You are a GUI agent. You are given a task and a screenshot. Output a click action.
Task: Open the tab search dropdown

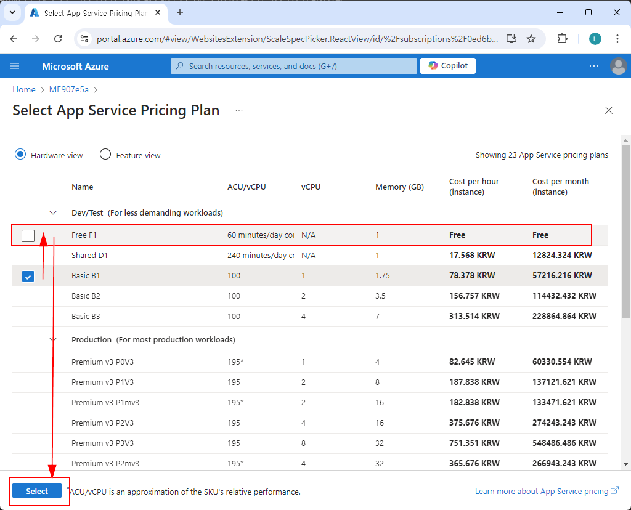coord(12,12)
